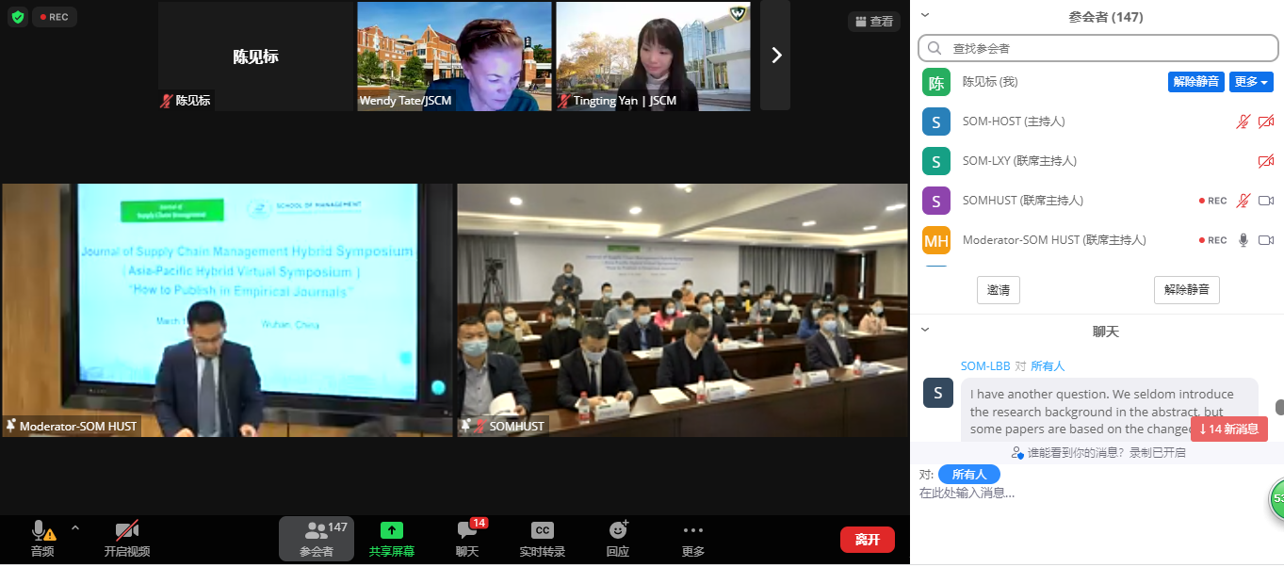Jump to 14 new messages badge

click(x=1228, y=429)
